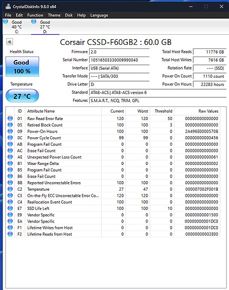The width and height of the screenshot is (229, 290).
Task: Select the D: drive status orb
Action: click(34, 22)
